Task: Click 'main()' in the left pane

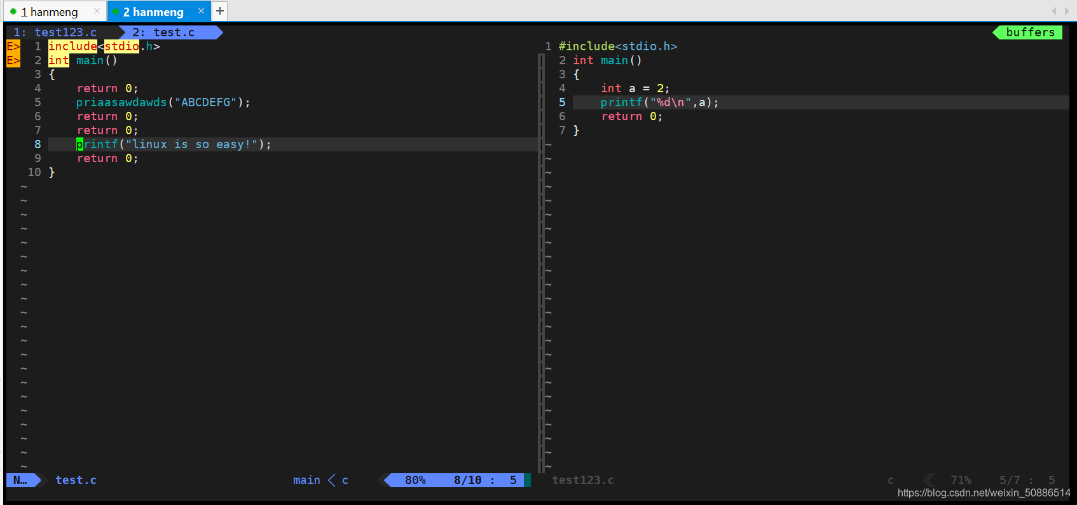Action: coord(97,60)
